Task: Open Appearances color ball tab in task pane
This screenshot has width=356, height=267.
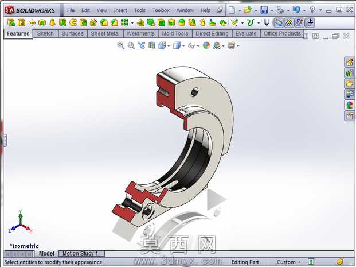Action: click(x=350, y=105)
